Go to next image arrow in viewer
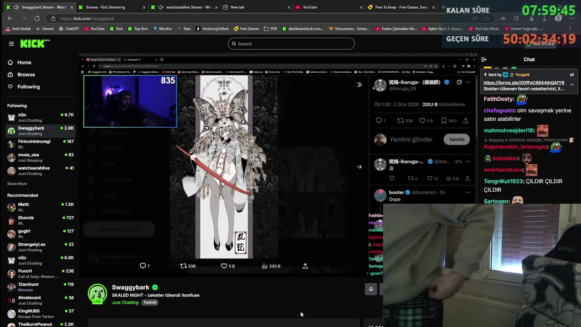 pyautogui.click(x=359, y=167)
